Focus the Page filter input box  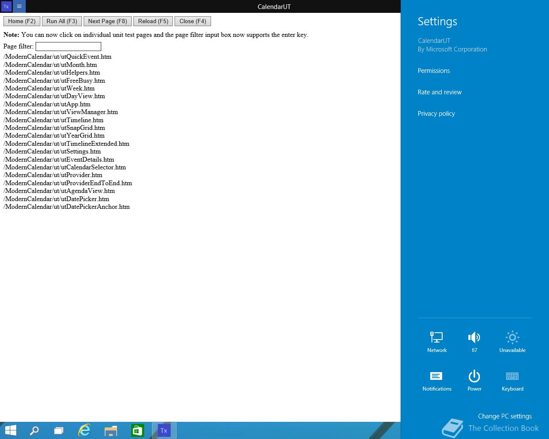(68, 46)
